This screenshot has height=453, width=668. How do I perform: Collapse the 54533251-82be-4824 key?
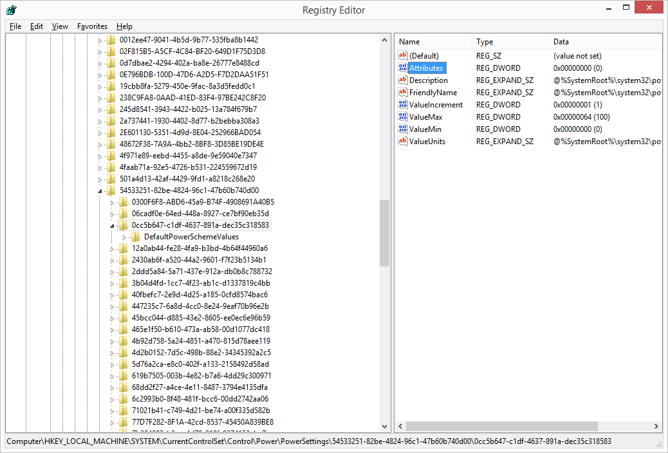click(x=100, y=191)
